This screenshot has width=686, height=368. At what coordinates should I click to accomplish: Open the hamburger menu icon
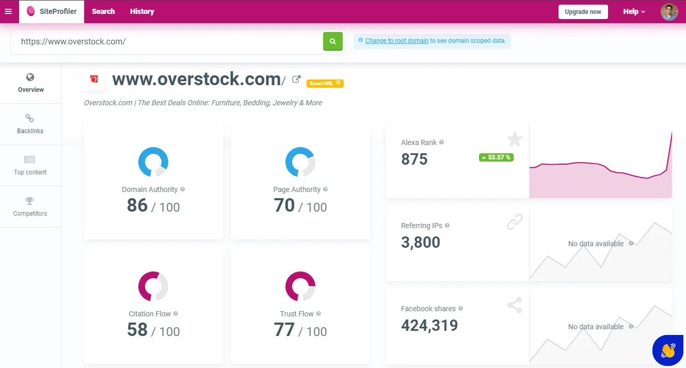tap(8, 11)
